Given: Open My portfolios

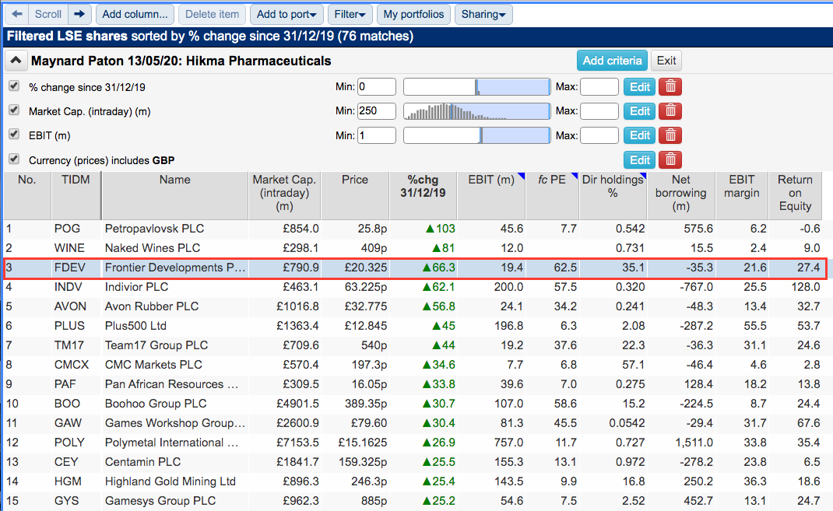Looking at the screenshot, I should (x=413, y=14).
